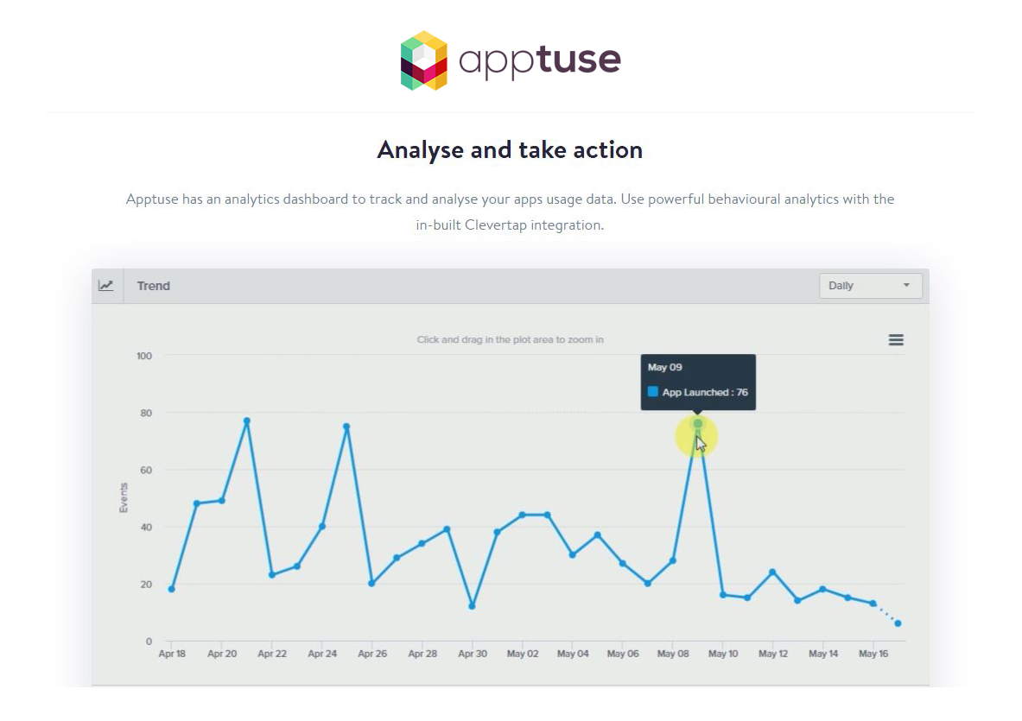Click the Analyse and take action heading
1022x721 pixels.
[x=510, y=149]
